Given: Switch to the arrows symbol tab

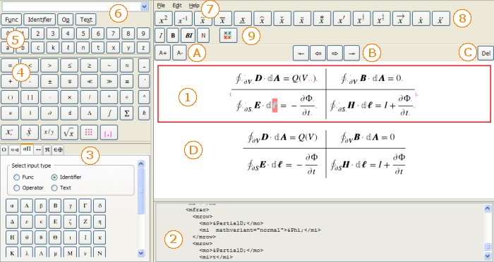Looking at the screenshot, I should [38, 150].
